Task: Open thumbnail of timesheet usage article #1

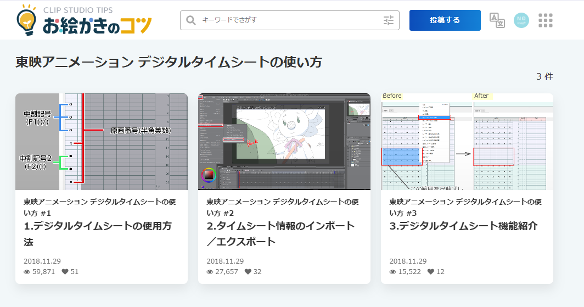Action: [102, 142]
